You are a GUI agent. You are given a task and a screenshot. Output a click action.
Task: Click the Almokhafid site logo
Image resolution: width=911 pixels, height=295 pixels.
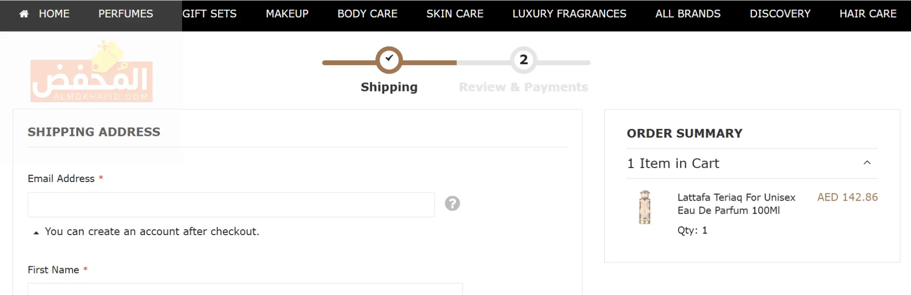[x=92, y=72]
